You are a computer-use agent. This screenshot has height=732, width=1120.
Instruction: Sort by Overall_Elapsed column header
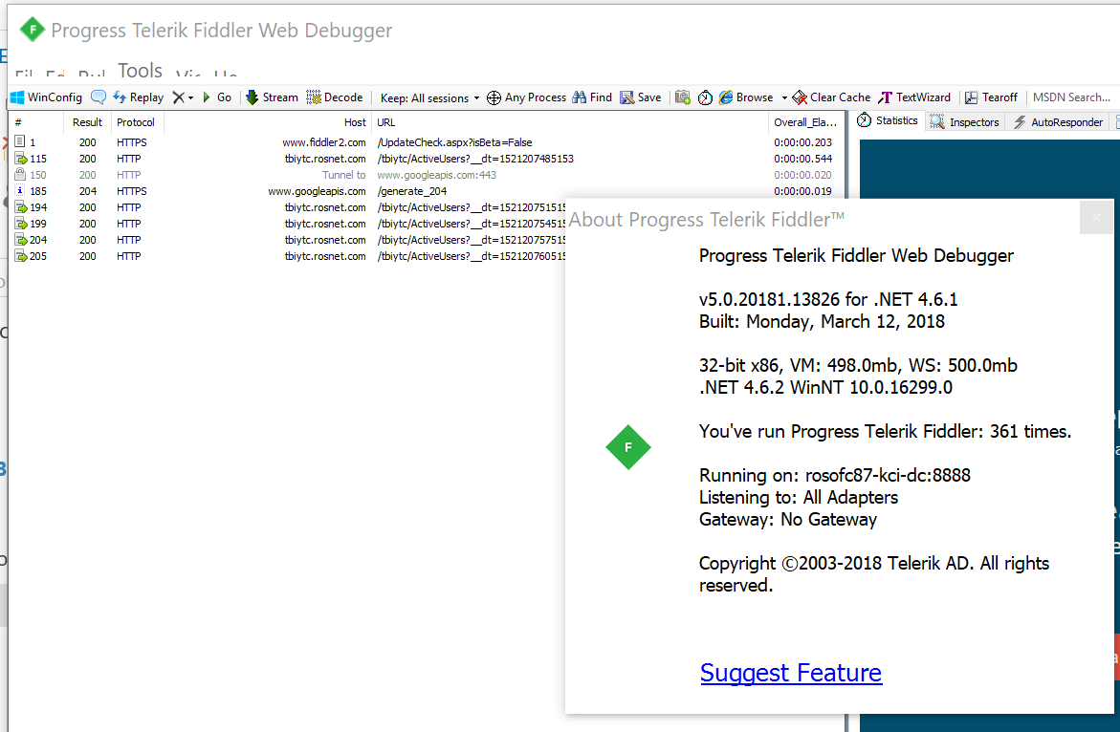(x=805, y=122)
